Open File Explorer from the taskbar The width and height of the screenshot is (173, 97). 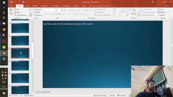[x=4, y=23]
